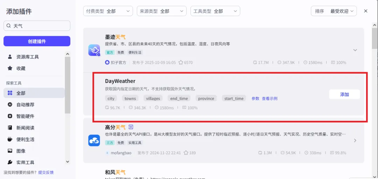
Task: Select 新闻阅读 category
Action: 34,128
